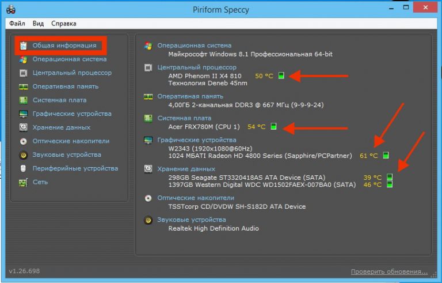442x283 pixels.
Task: Select Звуковые устройства in sidebar
Action: pos(67,155)
